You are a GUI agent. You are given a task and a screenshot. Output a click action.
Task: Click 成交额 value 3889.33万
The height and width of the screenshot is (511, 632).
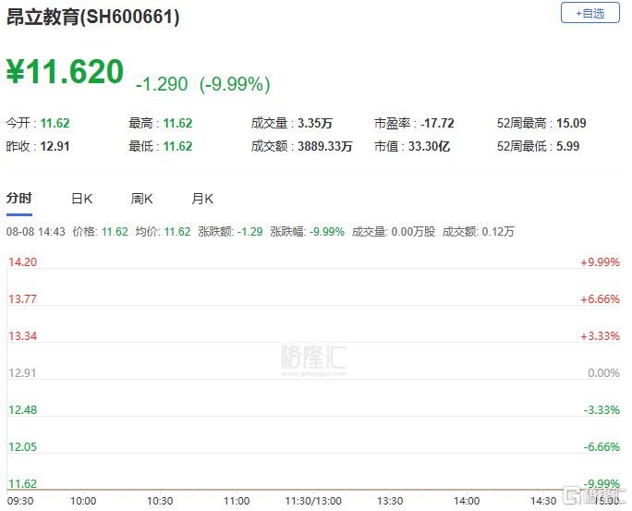(325, 146)
